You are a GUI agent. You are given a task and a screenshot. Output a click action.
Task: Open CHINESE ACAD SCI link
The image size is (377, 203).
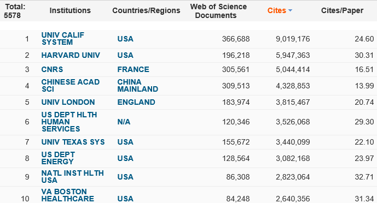click(71, 86)
